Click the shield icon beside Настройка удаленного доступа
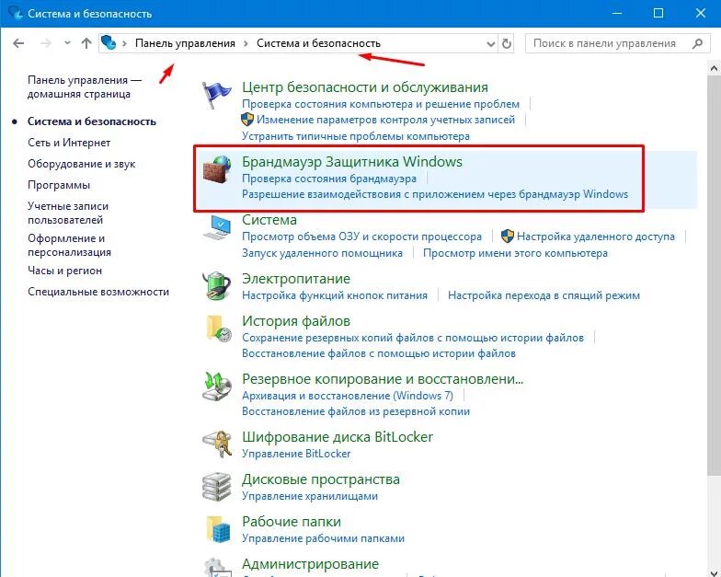The height and width of the screenshot is (577, 721). pos(508,237)
